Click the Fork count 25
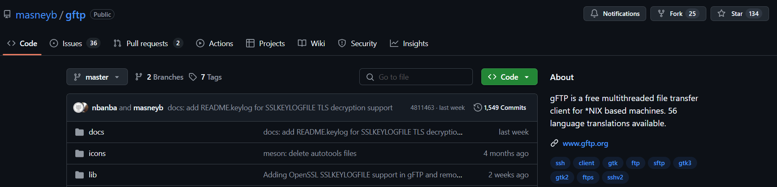Image resolution: width=777 pixels, height=187 pixels. [692, 14]
